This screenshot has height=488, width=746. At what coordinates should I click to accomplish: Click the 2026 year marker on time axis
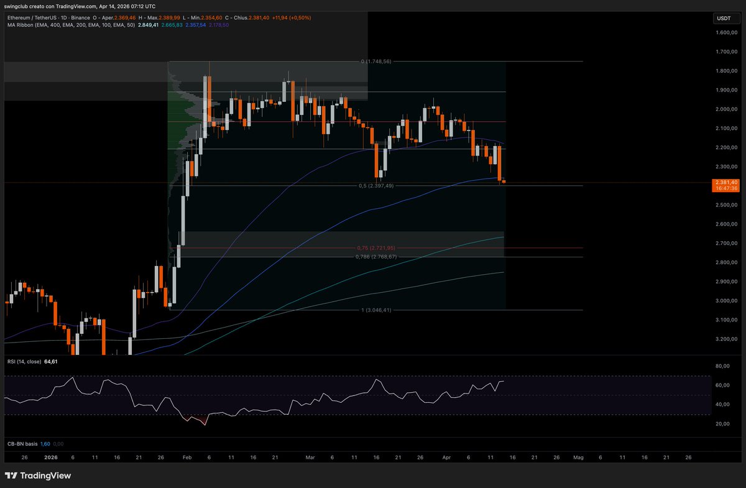(x=51, y=457)
